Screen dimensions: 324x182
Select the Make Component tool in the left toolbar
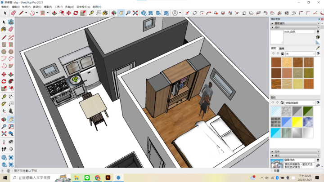click(x=11, y=22)
